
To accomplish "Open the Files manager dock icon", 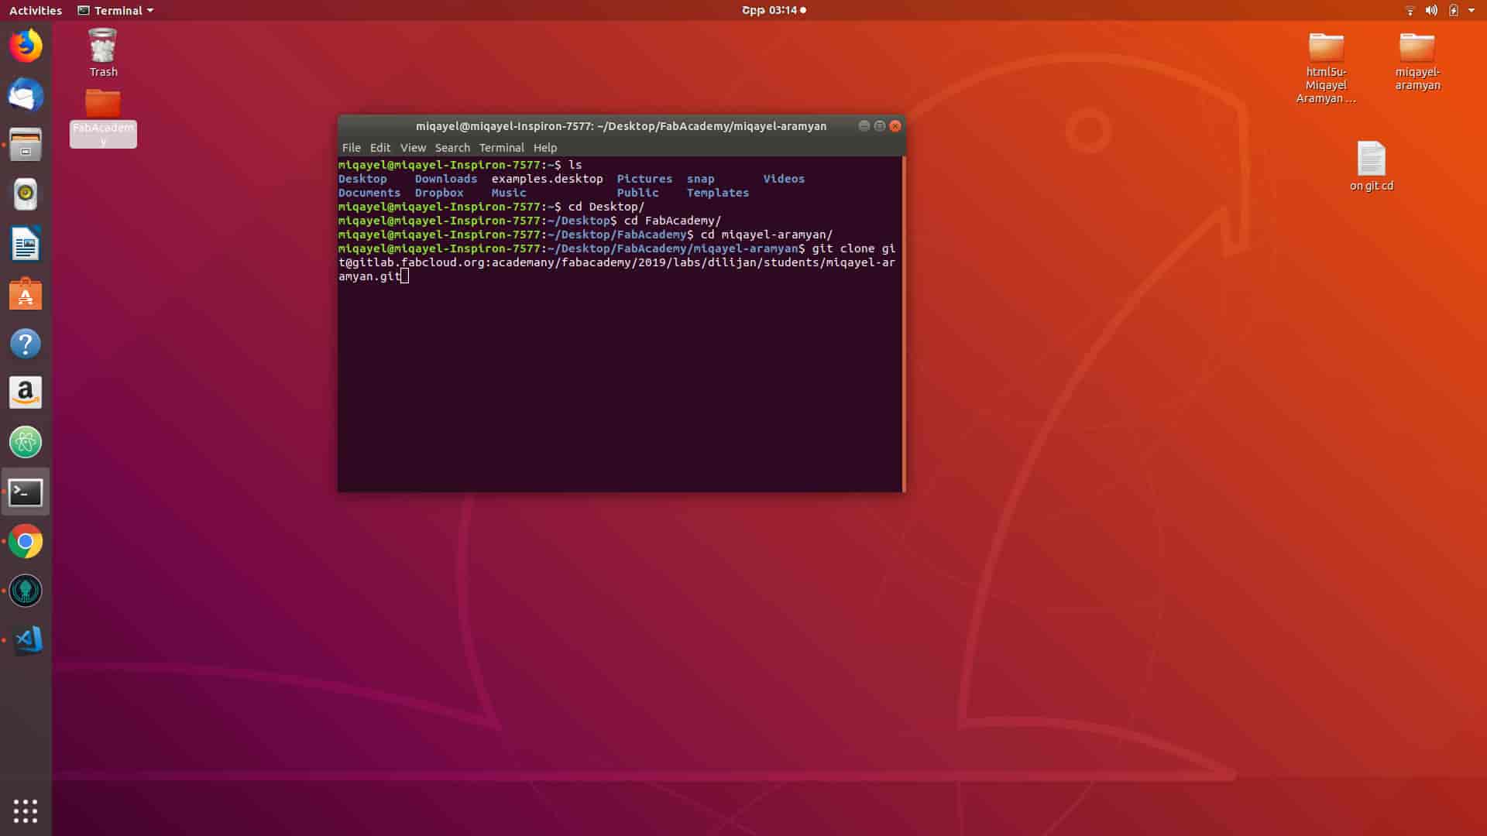I will pos(26,145).
